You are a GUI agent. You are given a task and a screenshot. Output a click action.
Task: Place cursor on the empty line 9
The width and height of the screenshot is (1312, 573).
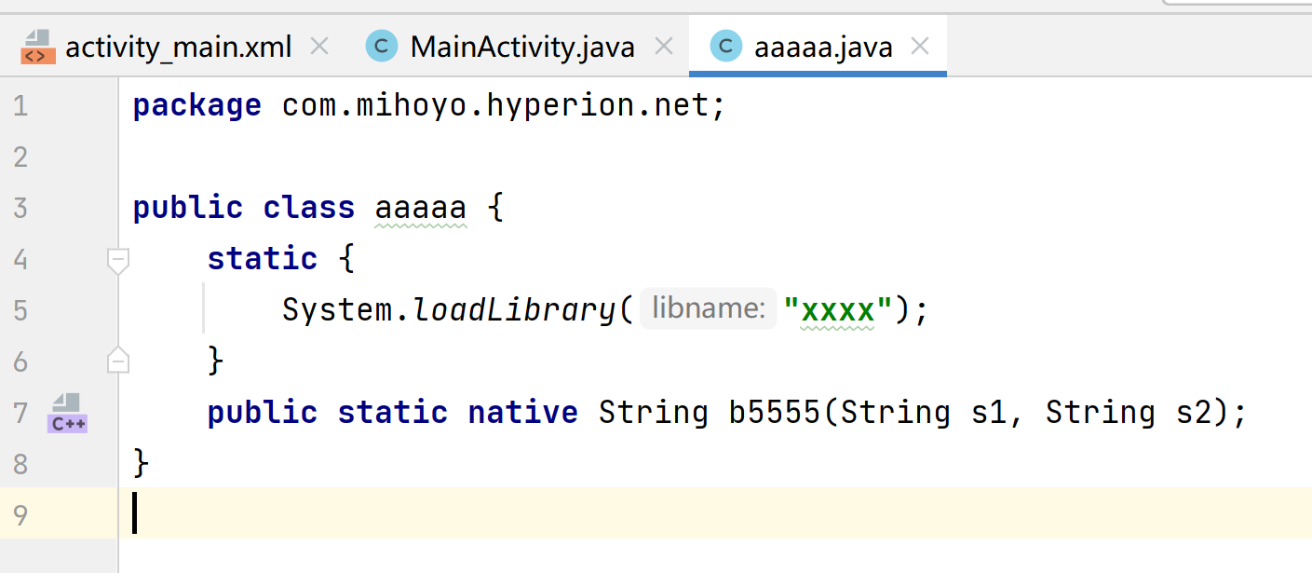pyautogui.click(x=559, y=513)
